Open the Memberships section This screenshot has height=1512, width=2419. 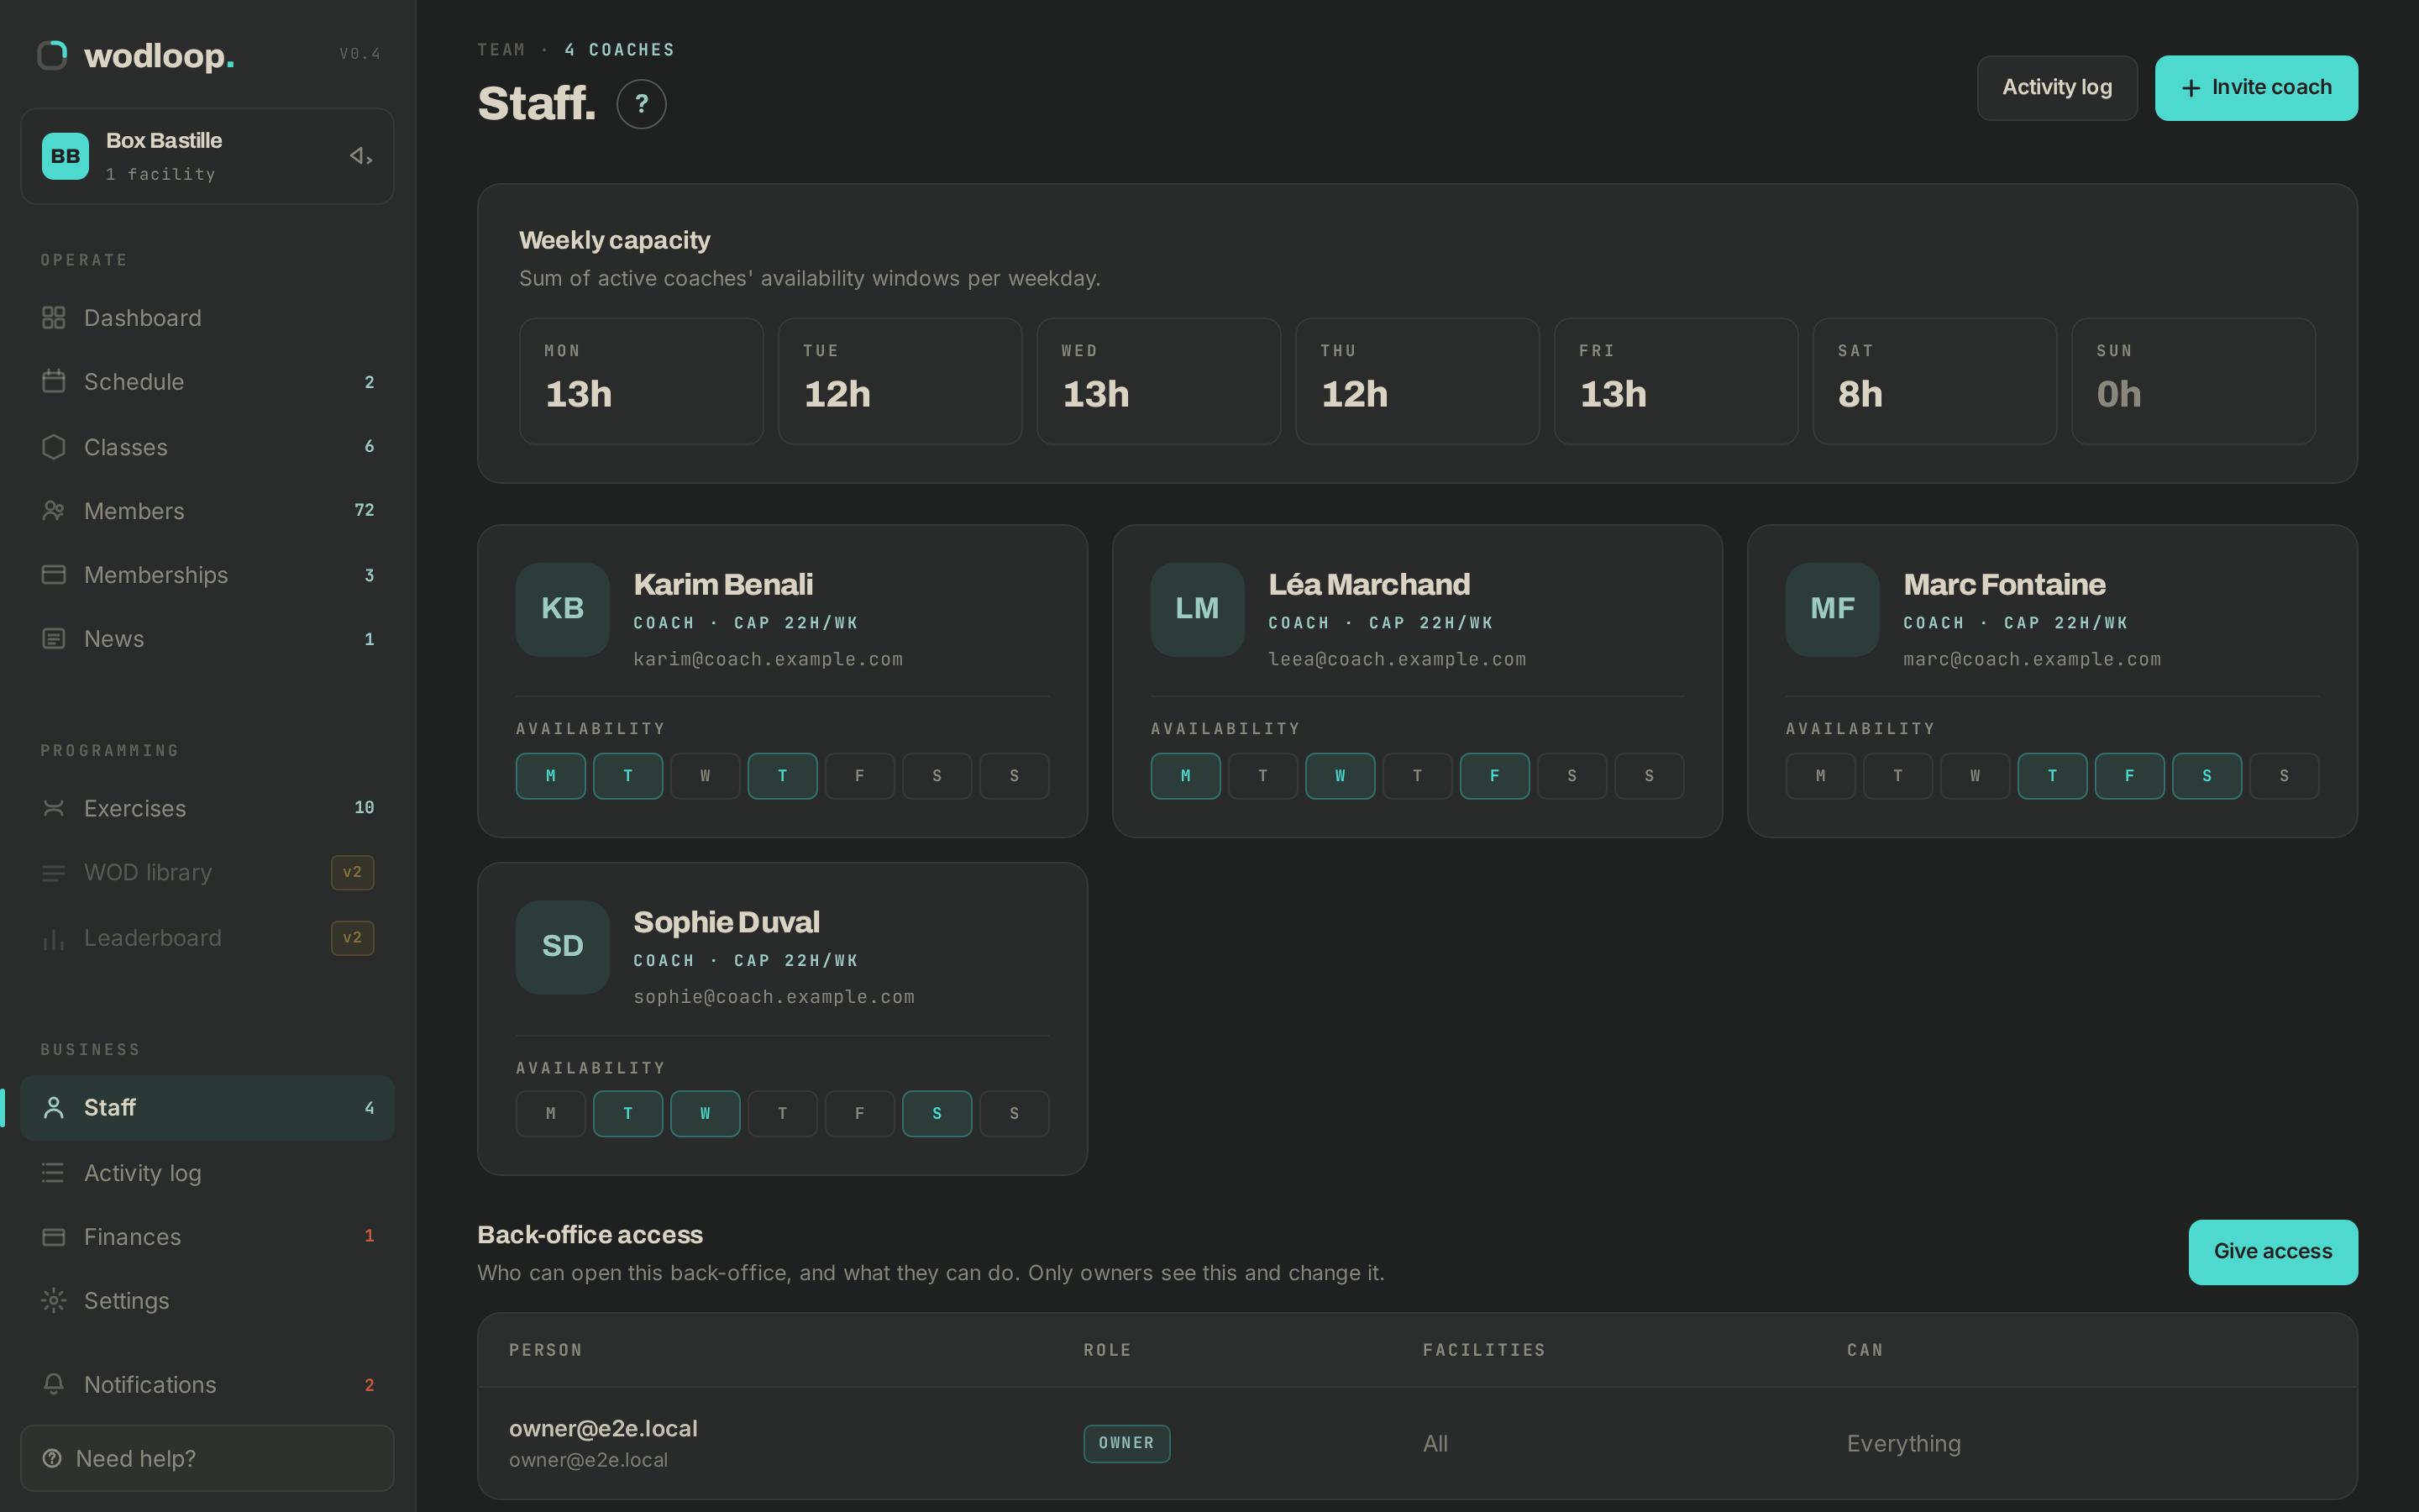click(207, 575)
